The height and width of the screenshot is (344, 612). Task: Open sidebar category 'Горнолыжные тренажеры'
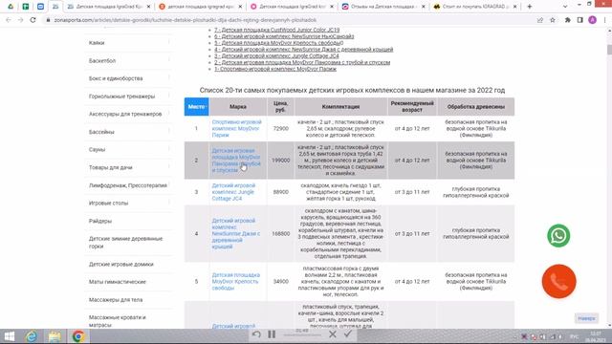click(x=121, y=97)
